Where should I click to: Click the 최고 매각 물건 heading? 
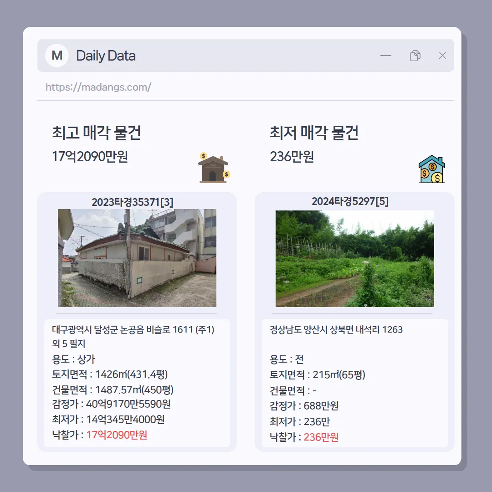96,133
